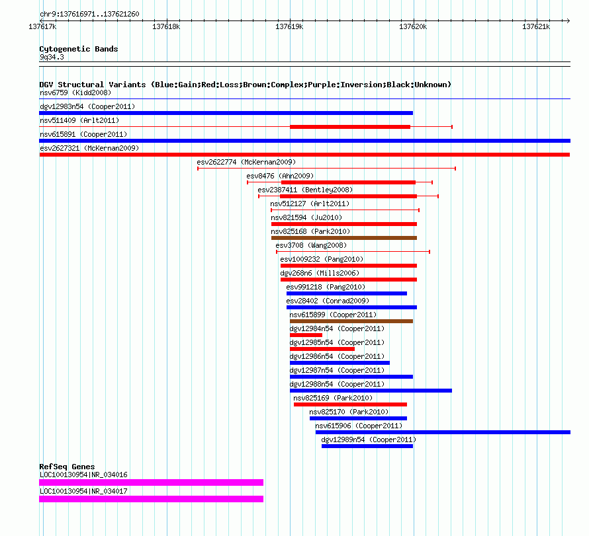589x536 pixels.
Task: Click the nsv825168 (Park2010) label
Action: pyautogui.click(x=310, y=231)
